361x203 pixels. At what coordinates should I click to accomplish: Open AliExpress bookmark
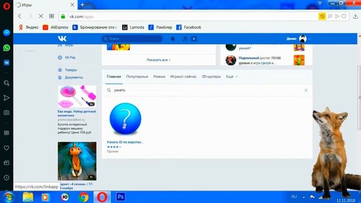pos(55,27)
